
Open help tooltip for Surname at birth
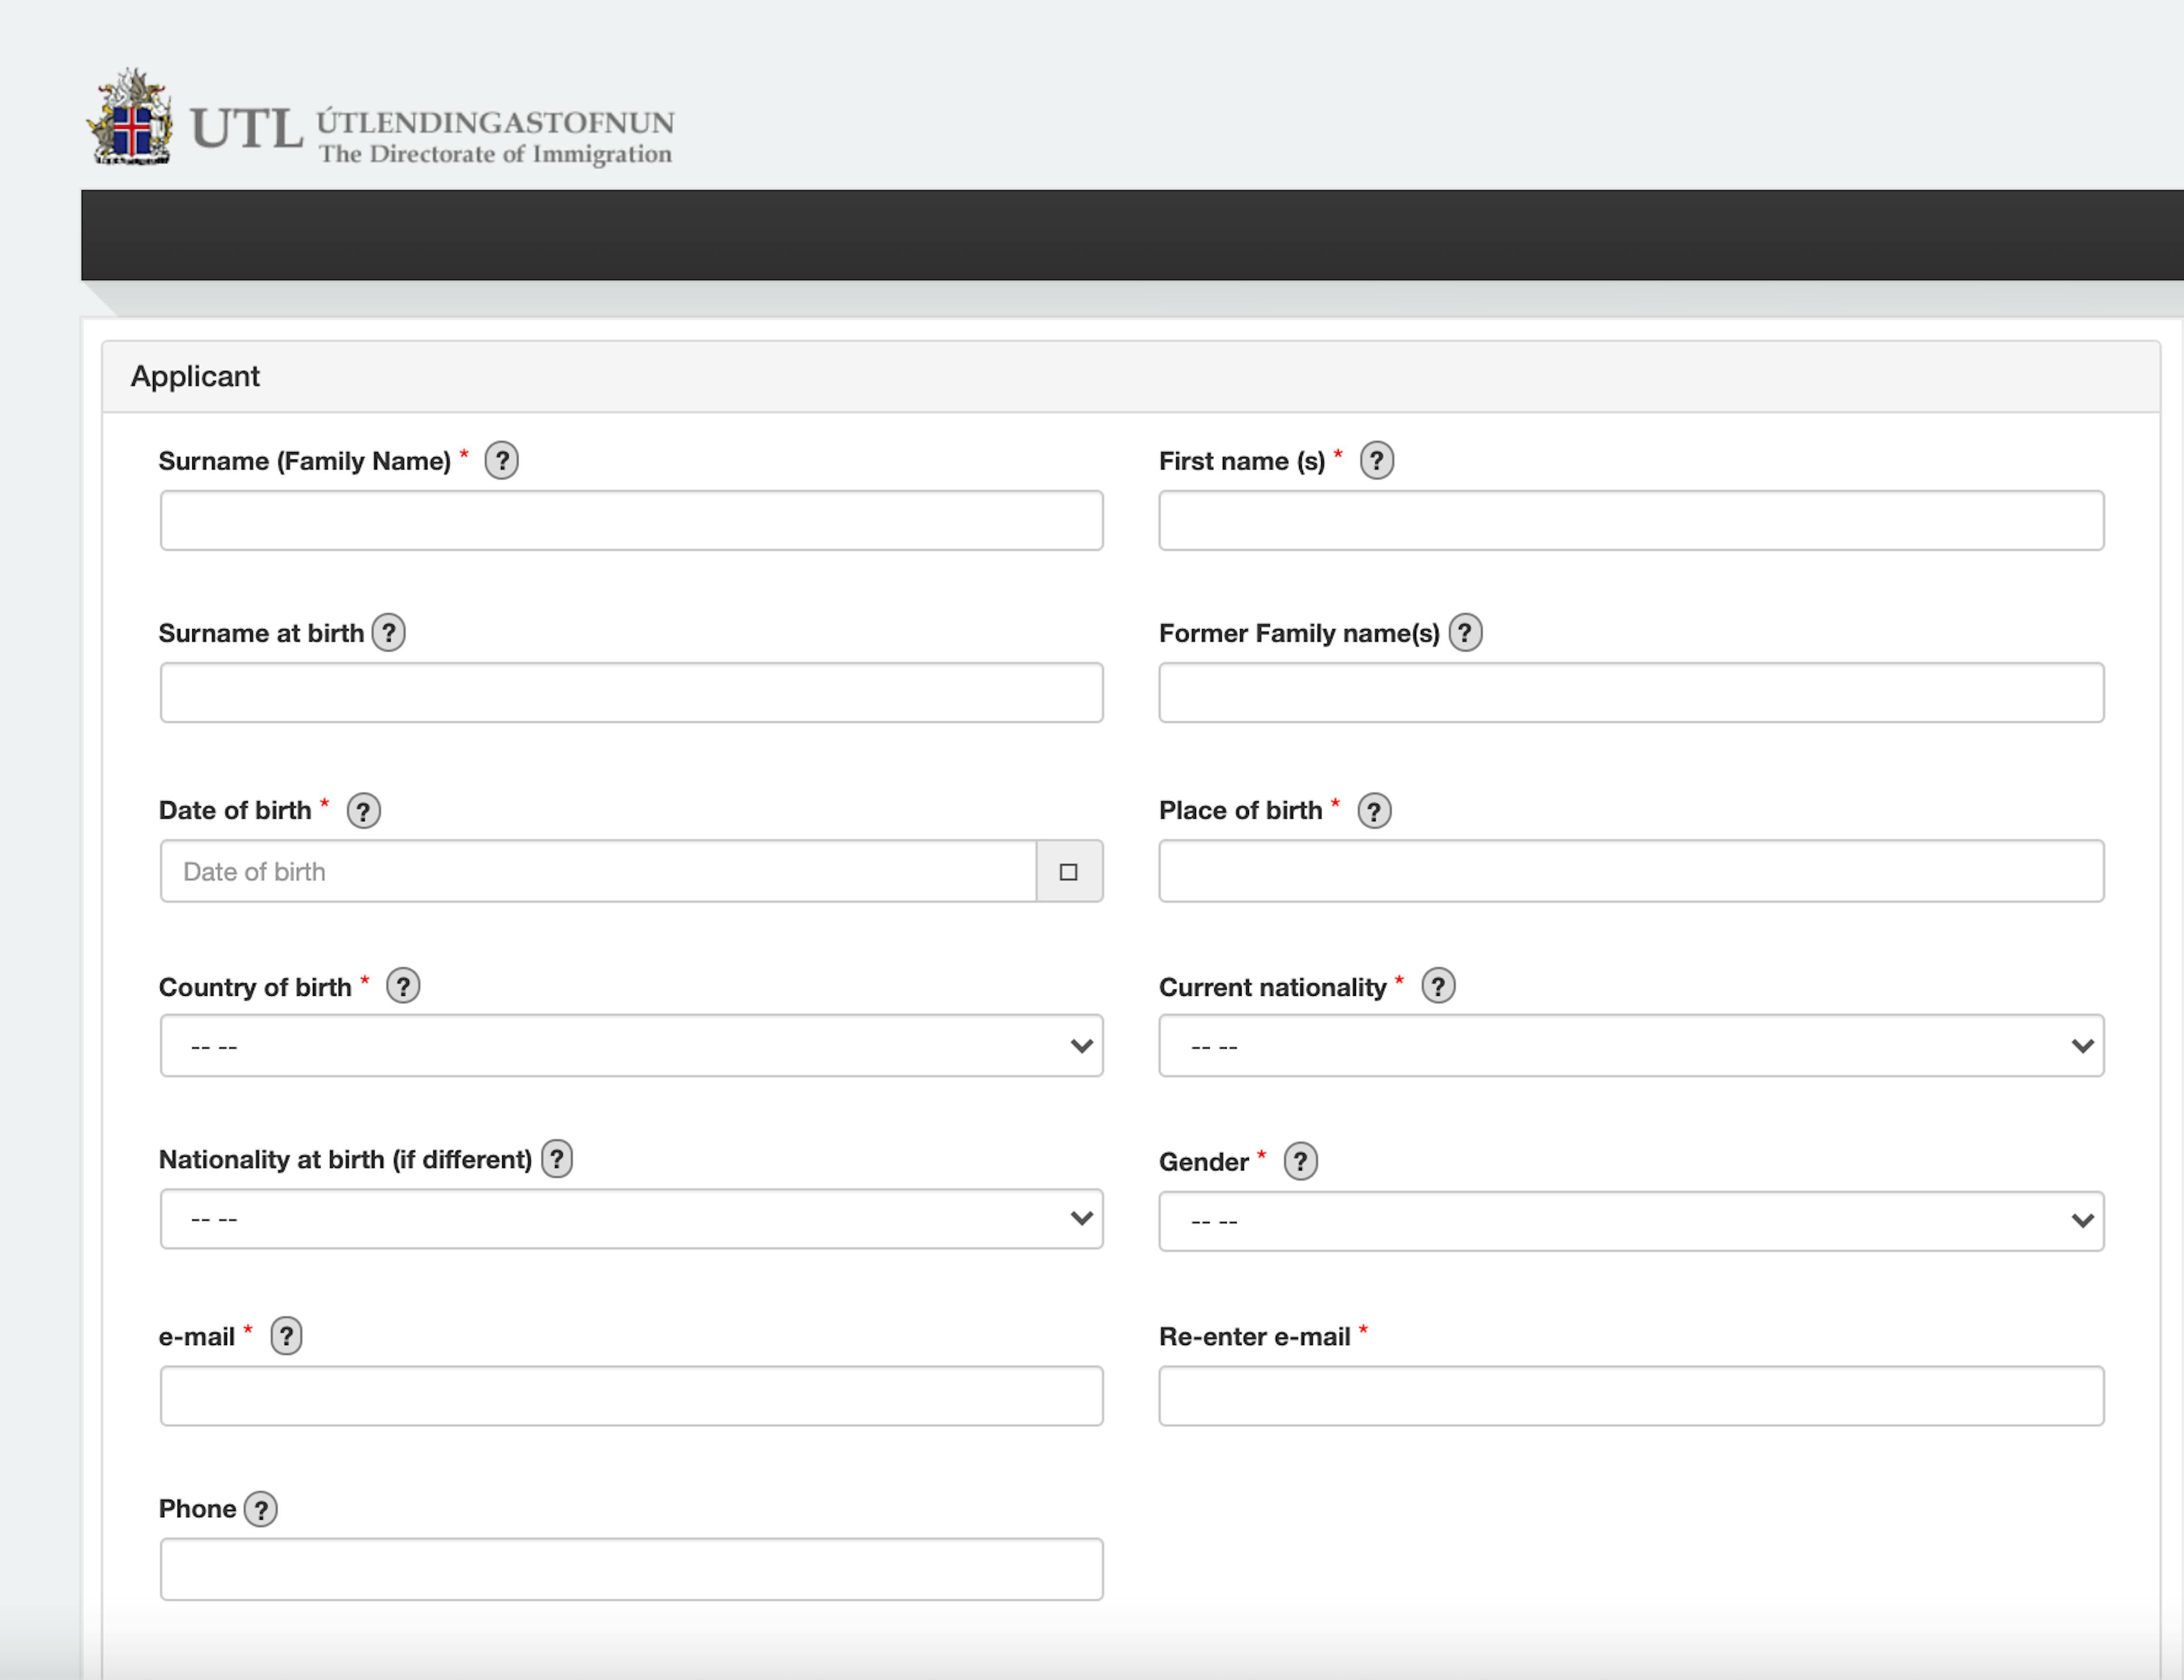pyautogui.click(x=388, y=633)
